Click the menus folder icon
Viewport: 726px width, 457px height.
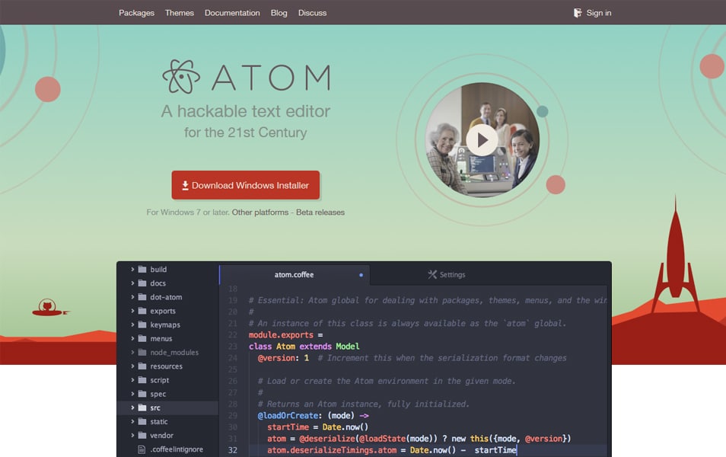coord(142,339)
